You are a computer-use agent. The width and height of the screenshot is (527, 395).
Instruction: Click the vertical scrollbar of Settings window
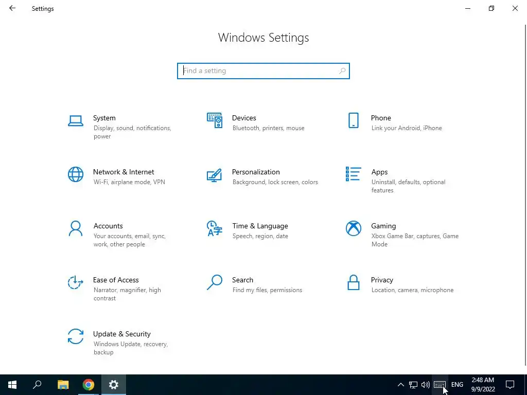click(525, 195)
